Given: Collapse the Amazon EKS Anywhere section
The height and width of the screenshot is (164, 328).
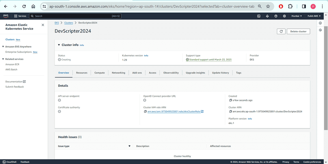Looking at the screenshot, I should click(x=3, y=47).
